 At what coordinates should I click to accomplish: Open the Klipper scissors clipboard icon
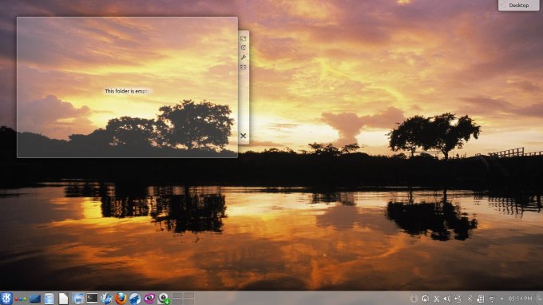coord(436,299)
